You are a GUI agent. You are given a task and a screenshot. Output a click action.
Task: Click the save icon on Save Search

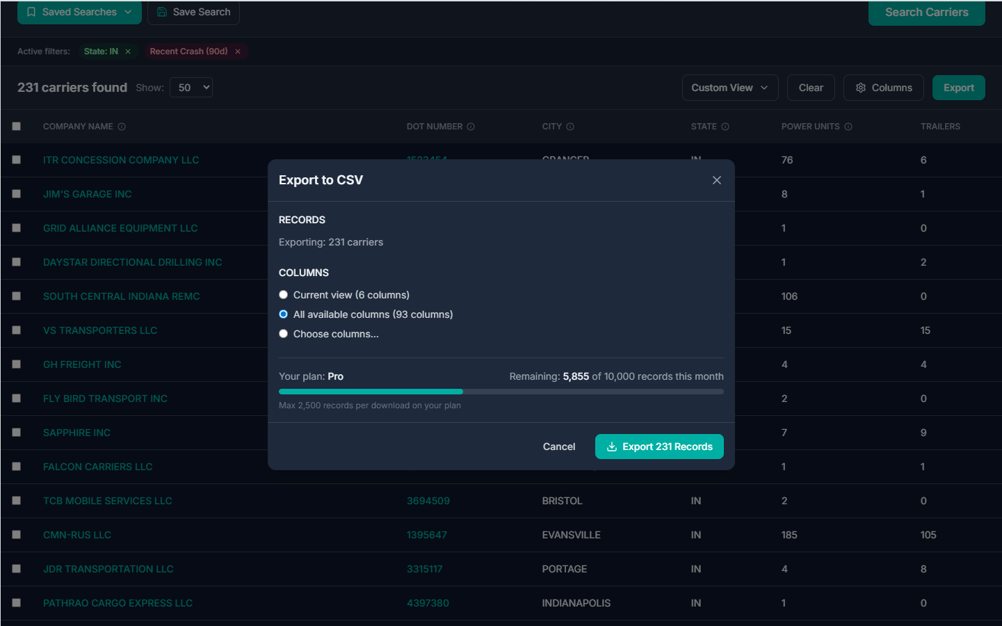162,12
